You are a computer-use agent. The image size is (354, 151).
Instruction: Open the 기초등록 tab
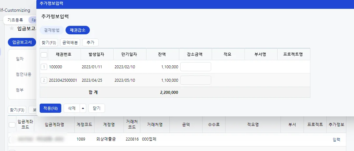(15, 20)
